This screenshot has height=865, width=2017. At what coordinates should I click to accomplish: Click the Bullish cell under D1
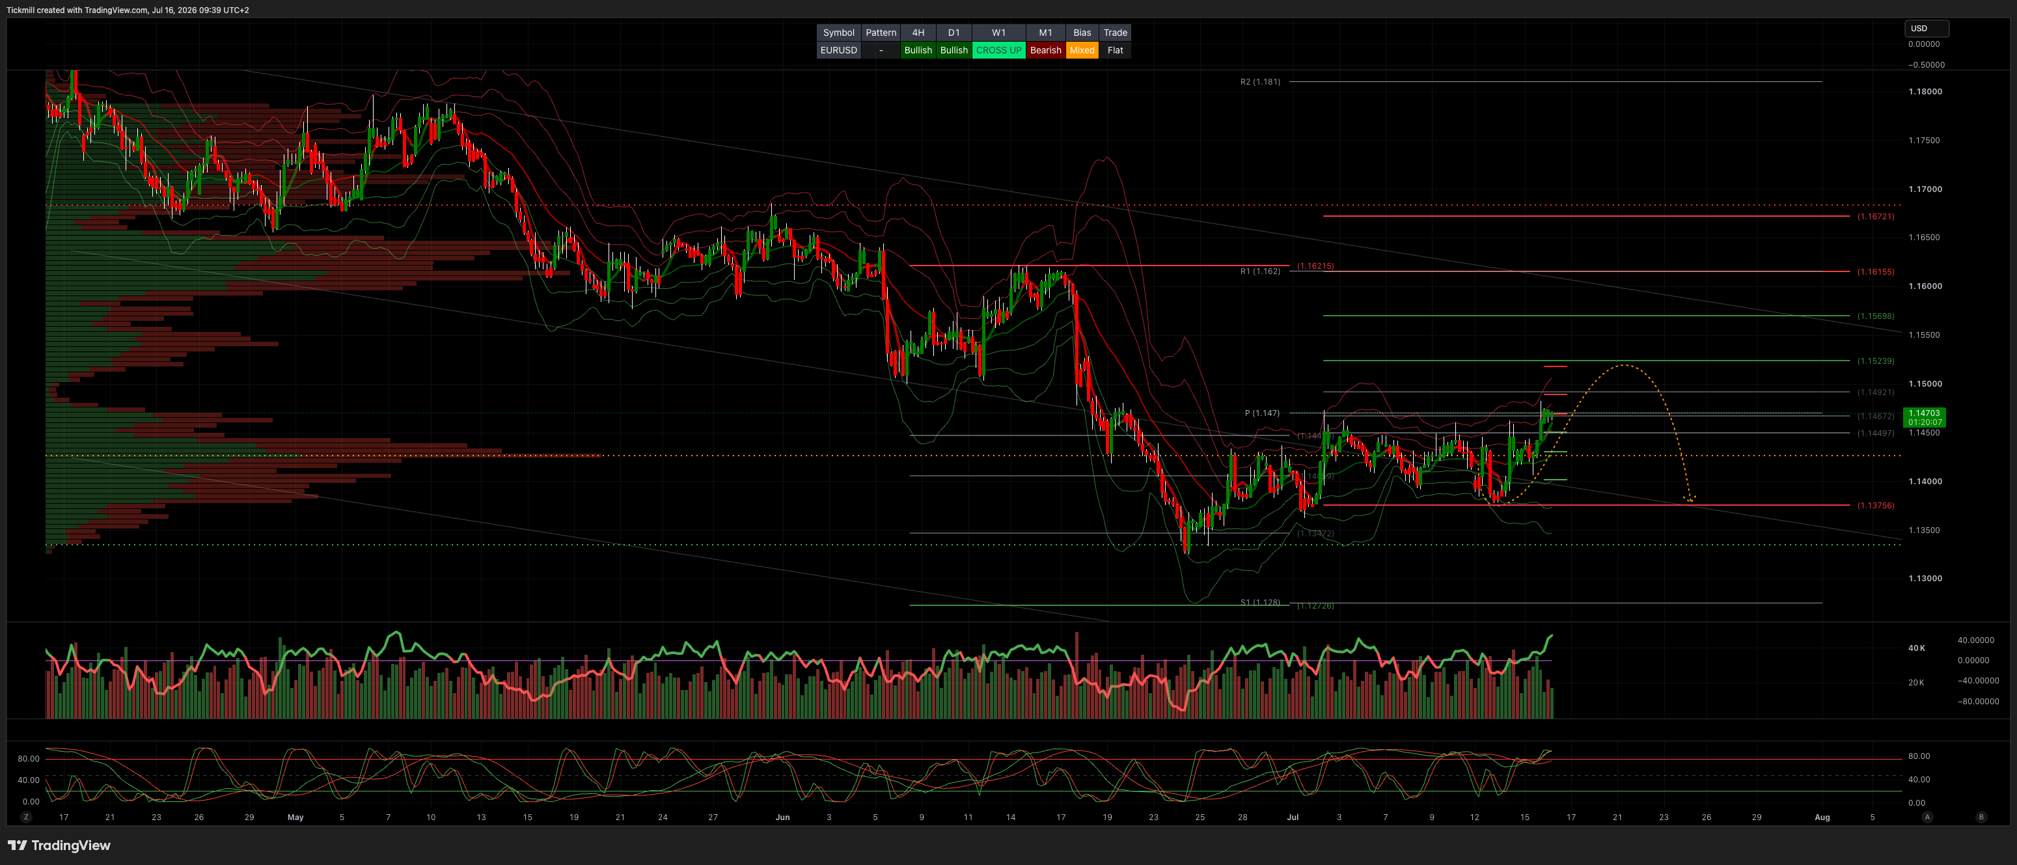(954, 50)
